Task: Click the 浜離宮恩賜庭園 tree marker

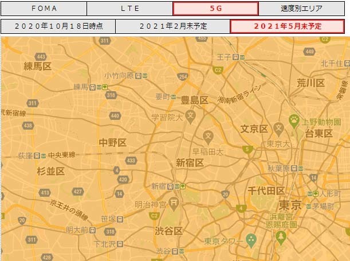Action: 281,237
